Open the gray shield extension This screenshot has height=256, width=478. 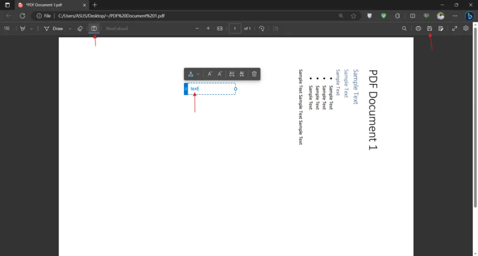(x=369, y=16)
